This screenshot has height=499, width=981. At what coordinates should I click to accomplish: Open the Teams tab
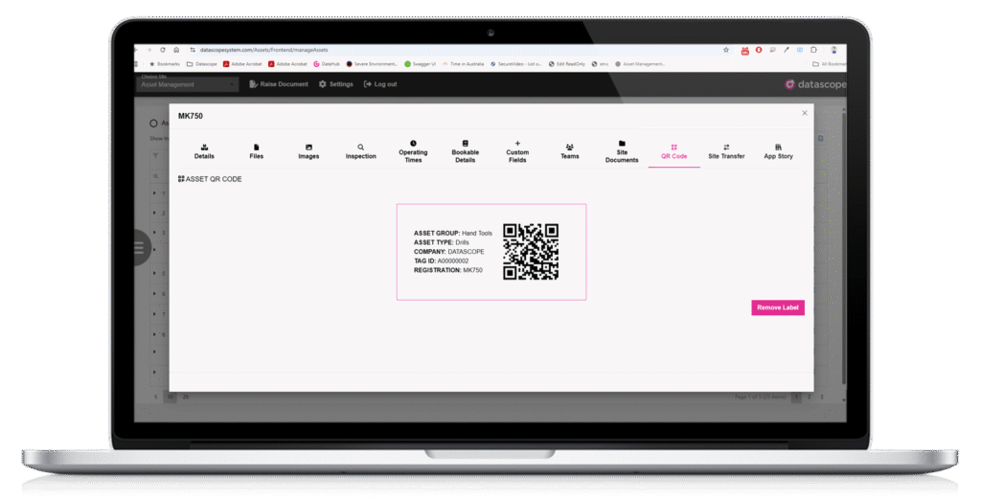point(570,151)
